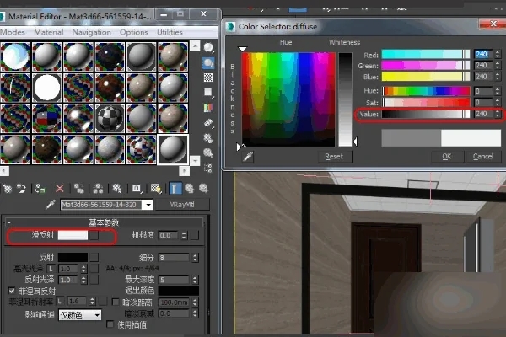This screenshot has height=337, width=506.
Task: Enable the 使用插值 checkbox
Action: click(110, 324)
